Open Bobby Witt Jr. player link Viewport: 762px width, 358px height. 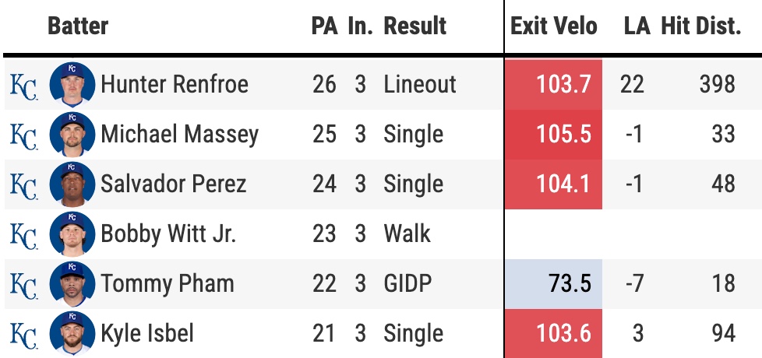point(168,234)
